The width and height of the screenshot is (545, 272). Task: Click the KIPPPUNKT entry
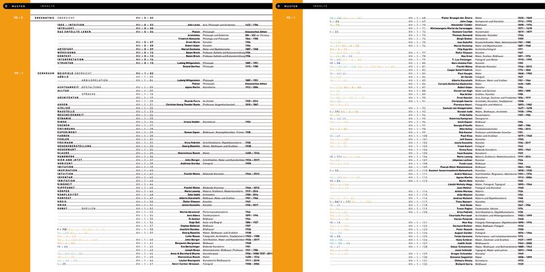tap(65, 188)
